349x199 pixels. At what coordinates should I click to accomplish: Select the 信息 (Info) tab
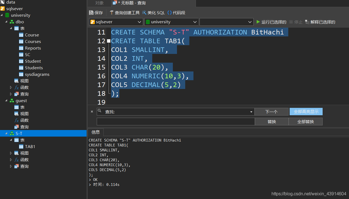click(96, 132)
